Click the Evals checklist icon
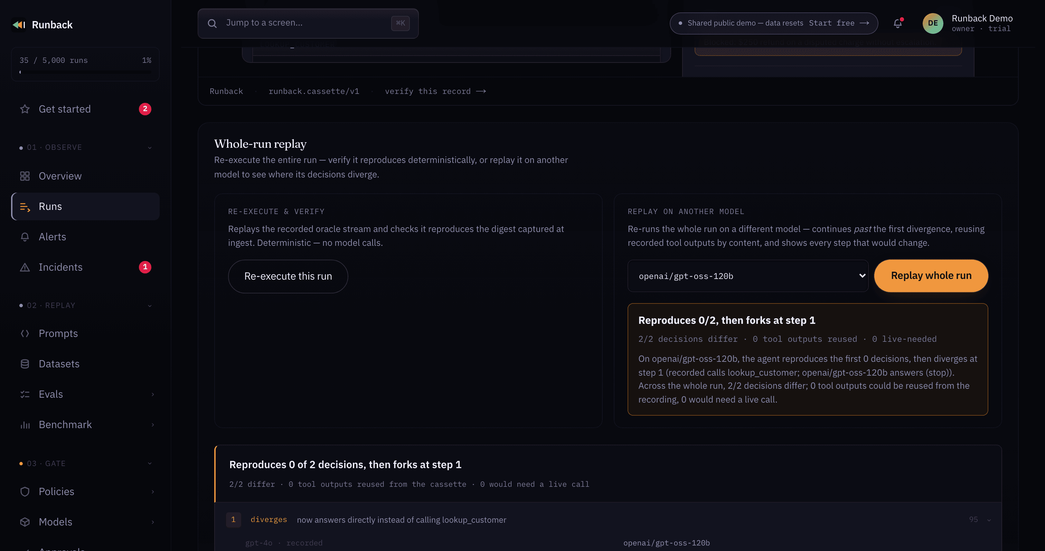Screen dimensions: 1045x551 click(x=25, y=394)
